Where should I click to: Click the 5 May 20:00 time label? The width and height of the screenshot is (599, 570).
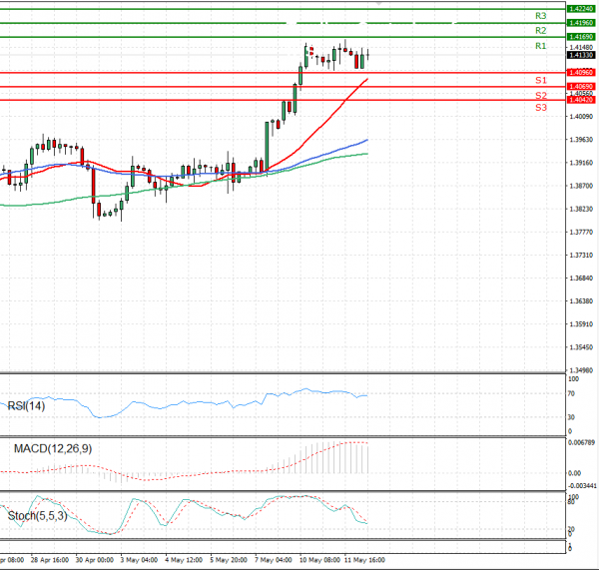(x=229, y=560)
